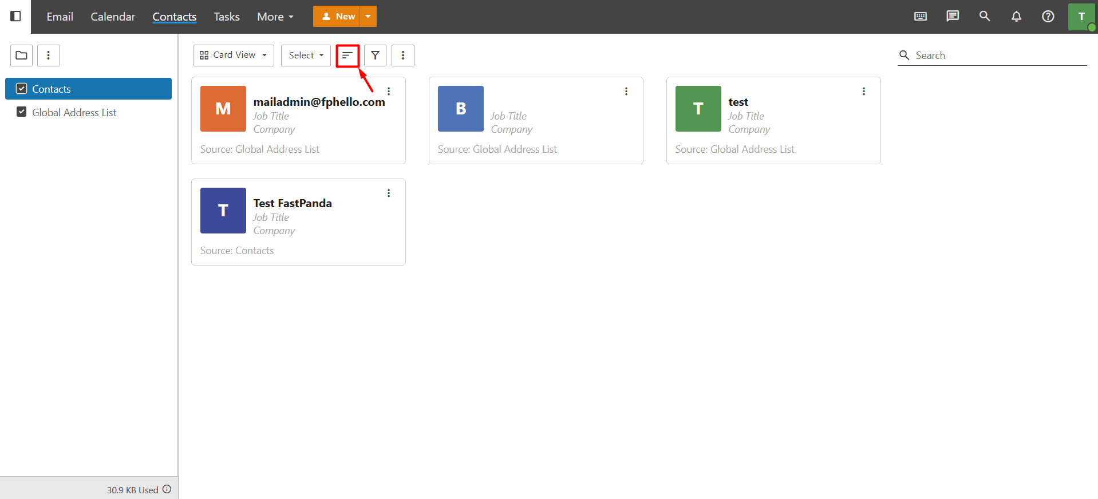Uncheck the Global Address List checkbox
The image size is (1098, 499).
(x=22, y=112)
